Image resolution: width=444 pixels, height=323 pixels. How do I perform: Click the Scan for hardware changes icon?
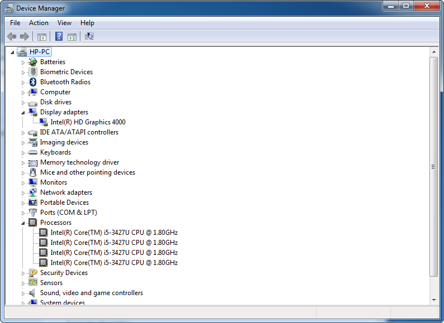tap(89, 37)
